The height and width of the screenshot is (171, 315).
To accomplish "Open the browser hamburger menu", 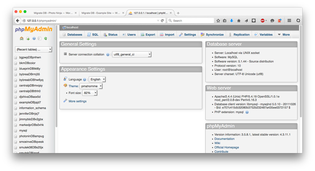I will [x=289, y=21].
